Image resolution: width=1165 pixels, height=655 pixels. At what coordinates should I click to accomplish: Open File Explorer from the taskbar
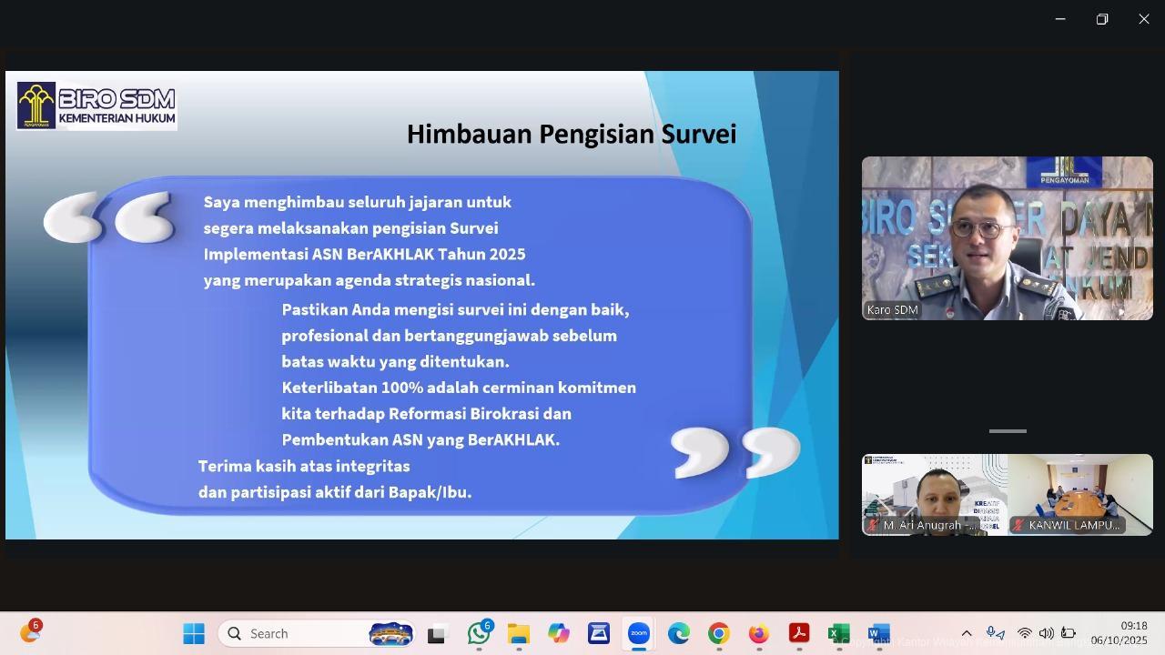(519, 634)
